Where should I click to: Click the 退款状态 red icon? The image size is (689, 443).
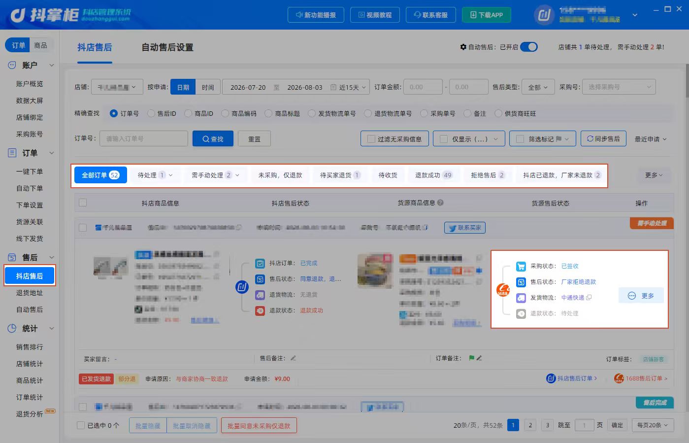pos(260,310)
